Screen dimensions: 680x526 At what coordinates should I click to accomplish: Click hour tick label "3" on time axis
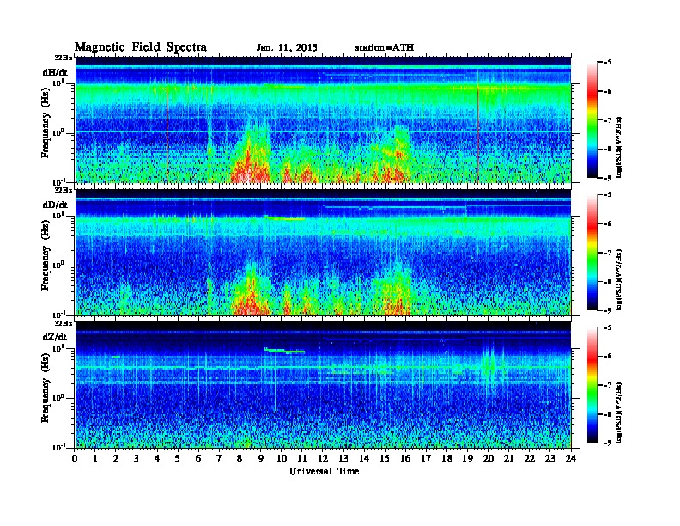coord(137,458)
